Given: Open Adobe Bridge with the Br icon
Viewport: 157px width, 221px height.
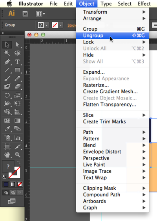Looking at the screenshot, I should pos(26,14).
